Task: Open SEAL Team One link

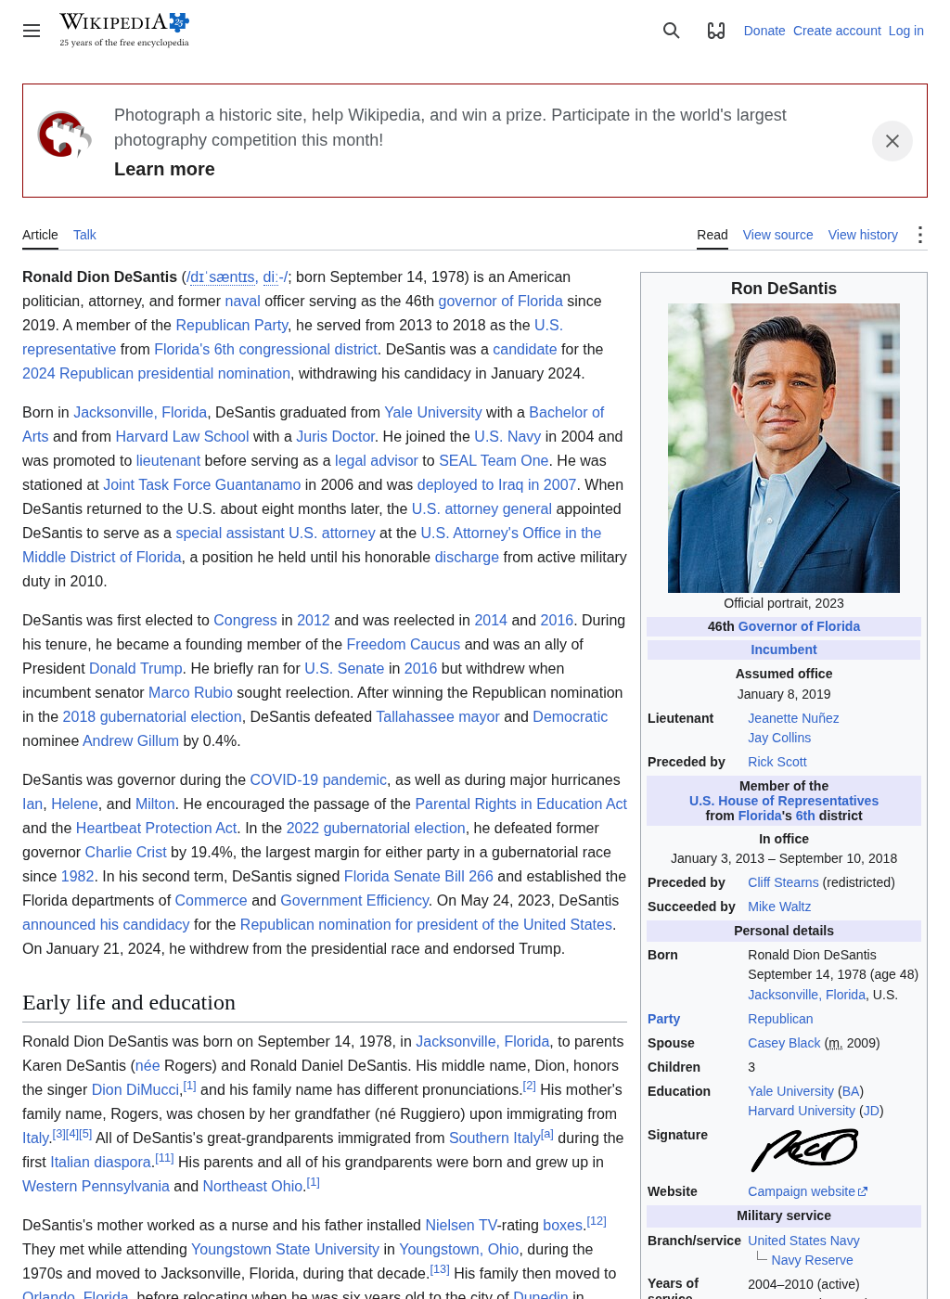Action: pos(494,460)
